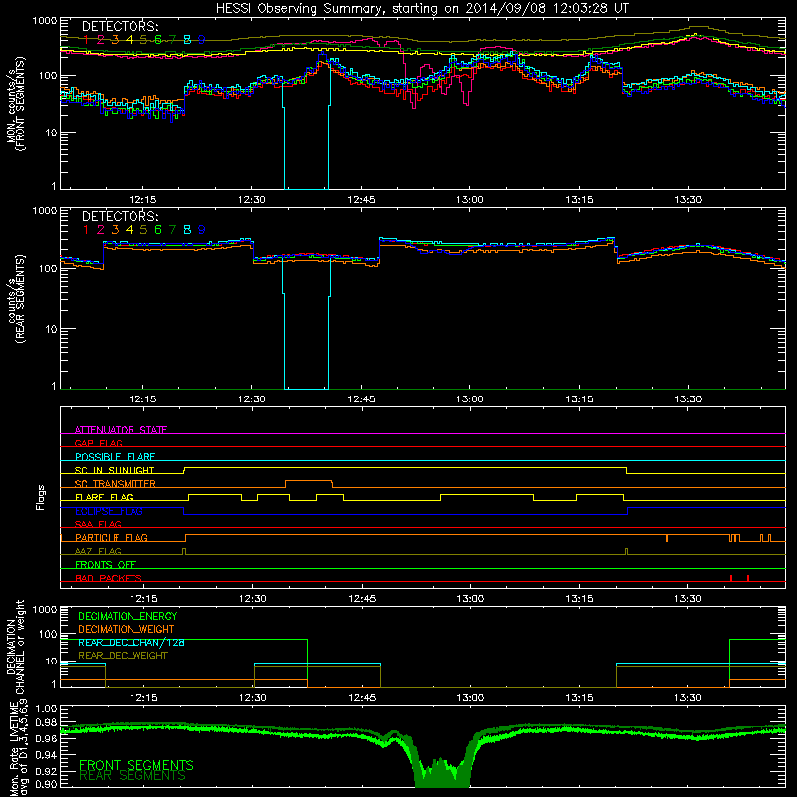The height and width of the screenshot is (797, 797).
Task: Click the DETECTORS: heading in the rear segments plot
Action: point(121,217)
